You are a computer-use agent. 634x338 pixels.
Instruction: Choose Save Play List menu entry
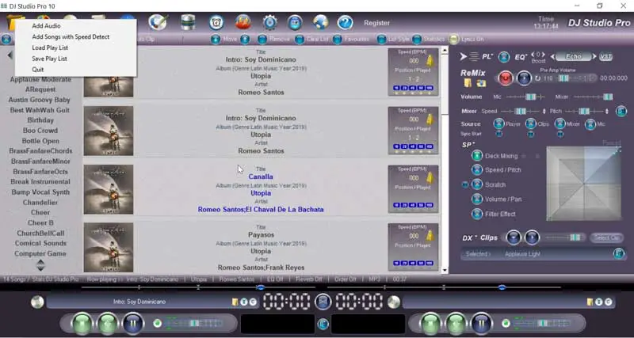[x=49, y=59]
